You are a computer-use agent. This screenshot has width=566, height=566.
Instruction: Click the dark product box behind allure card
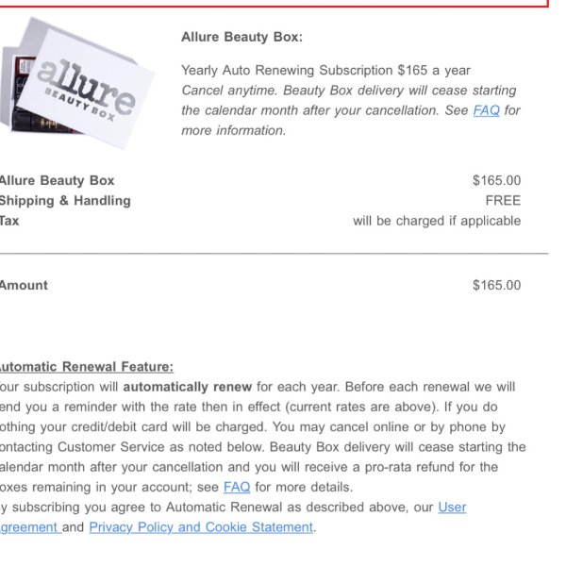pyautogui.click(x=22, y=93)
